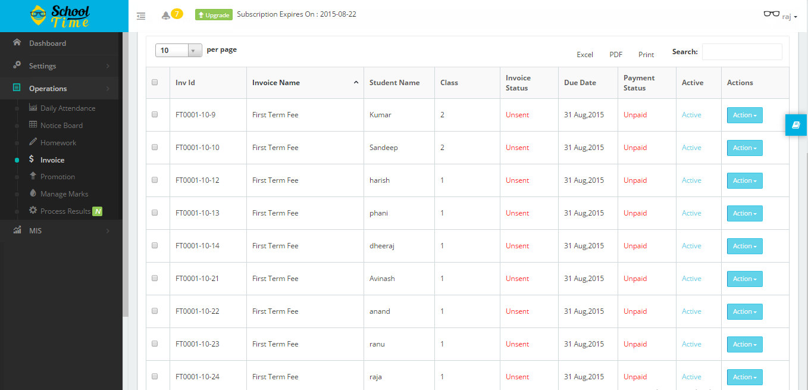The width and height of the screenshot is (808, 390).
Task: Export the table to Excel
Action: [585, 54]
